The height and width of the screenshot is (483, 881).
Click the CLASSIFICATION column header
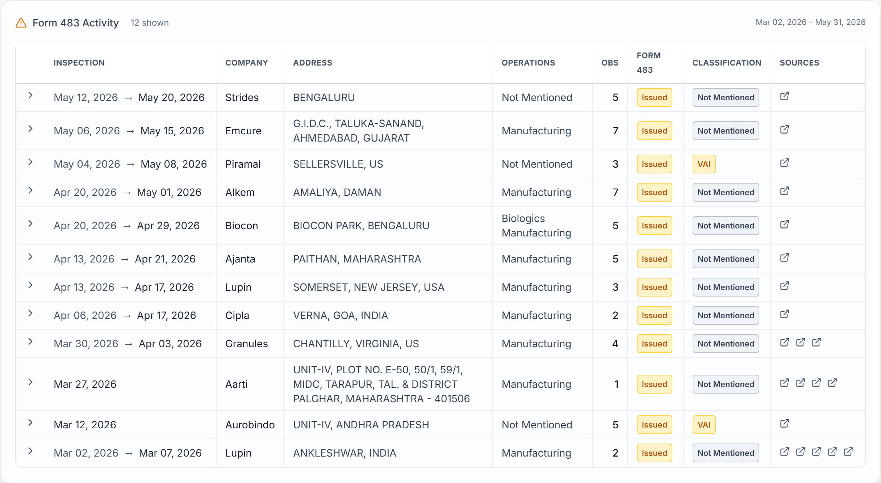(727, 63)
